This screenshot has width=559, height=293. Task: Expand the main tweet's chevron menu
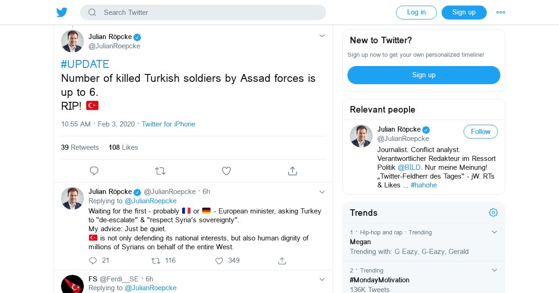322,36
